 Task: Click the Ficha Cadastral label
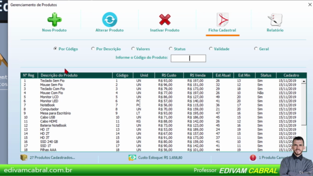click(222, 30)
